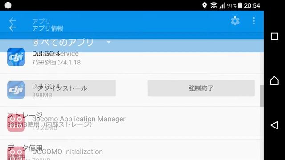Screen dimensions: 285x160
Task: Tap the Wi-Fi icon in status bar
Action: click(214, 5)
